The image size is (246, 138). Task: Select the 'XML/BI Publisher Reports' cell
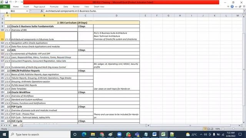[x=44, y=71]
